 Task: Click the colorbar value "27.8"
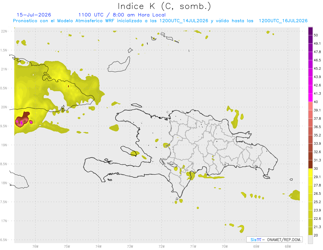[x=317, y=185]
